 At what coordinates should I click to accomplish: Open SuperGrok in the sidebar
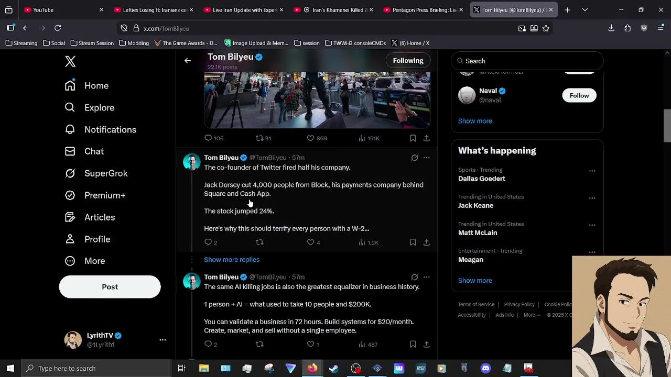click(96, 173)
